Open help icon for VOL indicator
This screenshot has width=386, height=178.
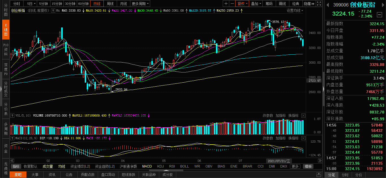[12, 115]
